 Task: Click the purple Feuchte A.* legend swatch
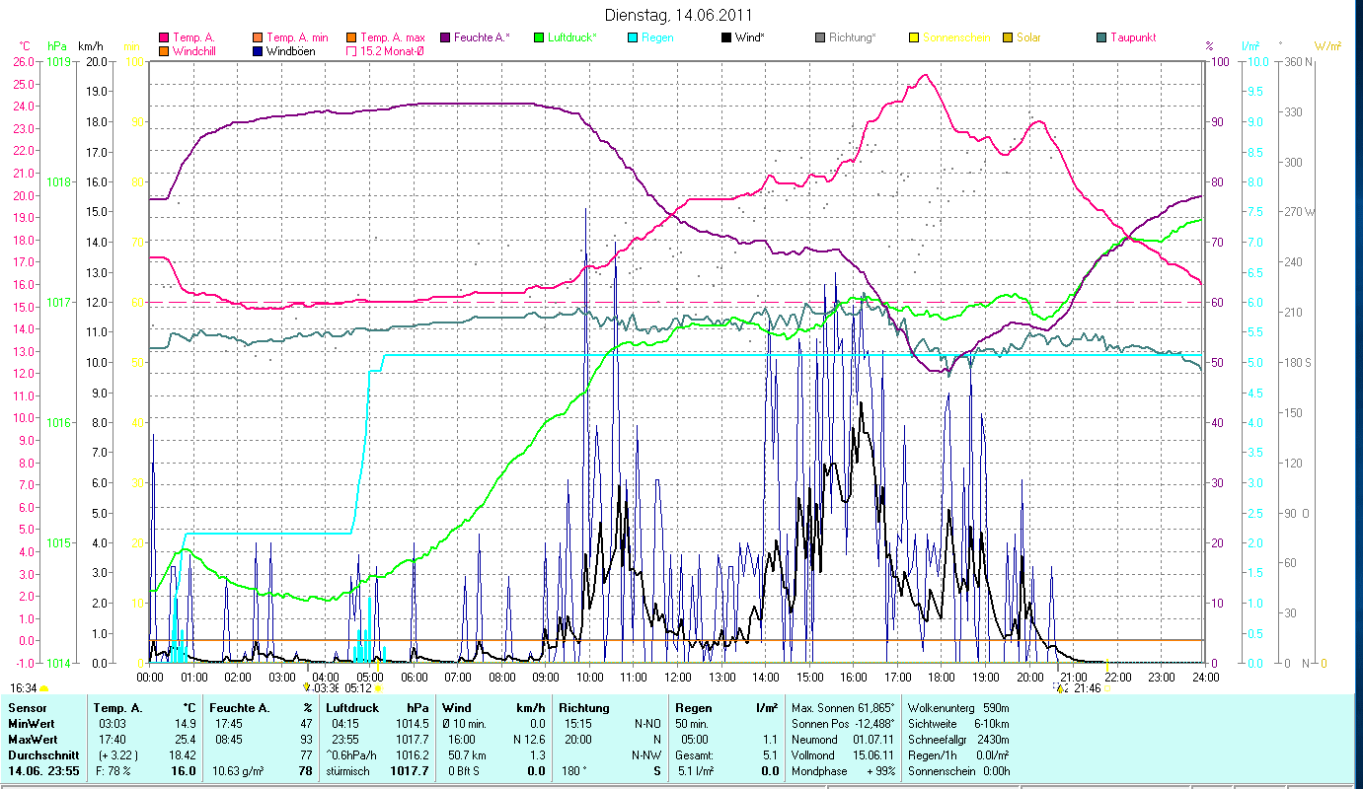444,38
